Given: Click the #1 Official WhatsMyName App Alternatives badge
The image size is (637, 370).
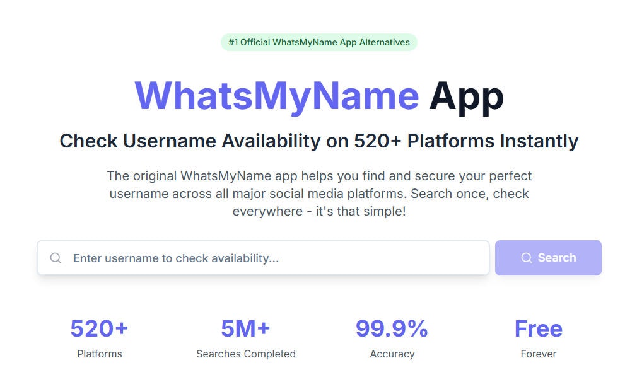Looking at the screenshot, I should point(319,42).
